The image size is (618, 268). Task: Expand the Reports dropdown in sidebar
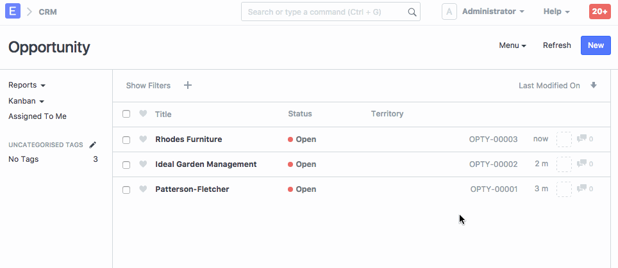(x=27, y=85)
